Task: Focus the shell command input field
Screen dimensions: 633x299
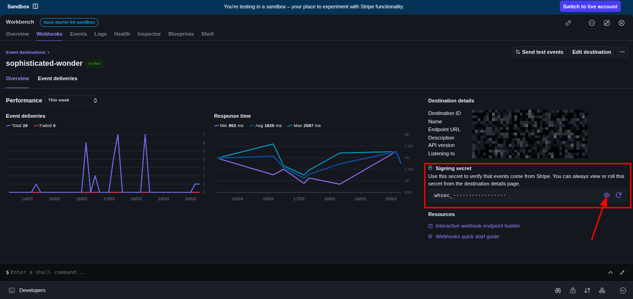Action: tap(306, 272)
